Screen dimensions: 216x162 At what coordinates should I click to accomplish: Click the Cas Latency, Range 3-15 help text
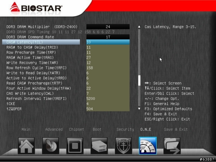coord(170,27)
